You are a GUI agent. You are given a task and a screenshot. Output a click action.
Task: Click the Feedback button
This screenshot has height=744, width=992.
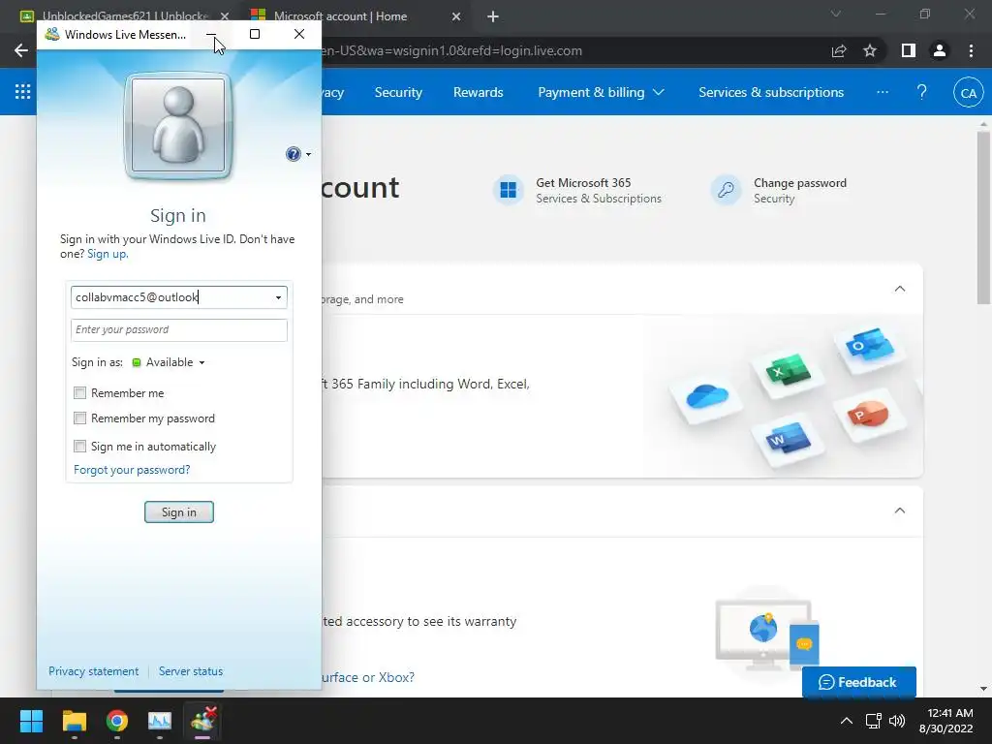858,682
